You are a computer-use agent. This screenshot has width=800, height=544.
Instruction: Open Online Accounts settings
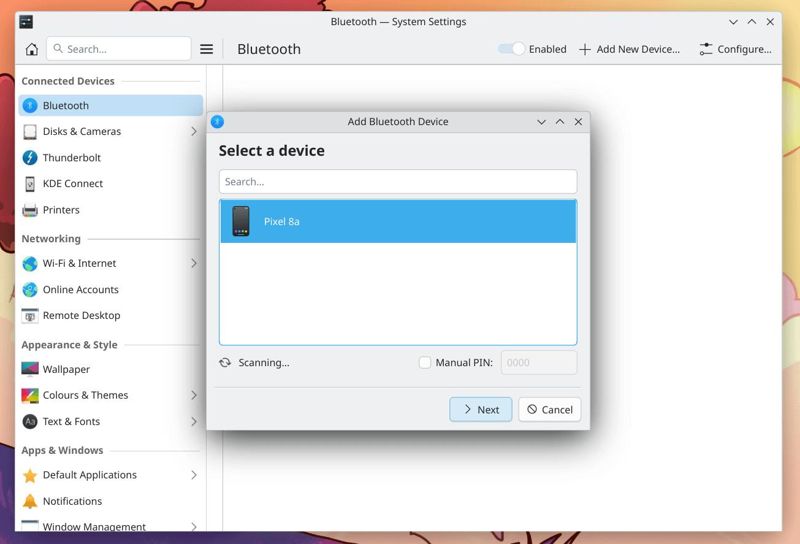[x=81, y=289]
